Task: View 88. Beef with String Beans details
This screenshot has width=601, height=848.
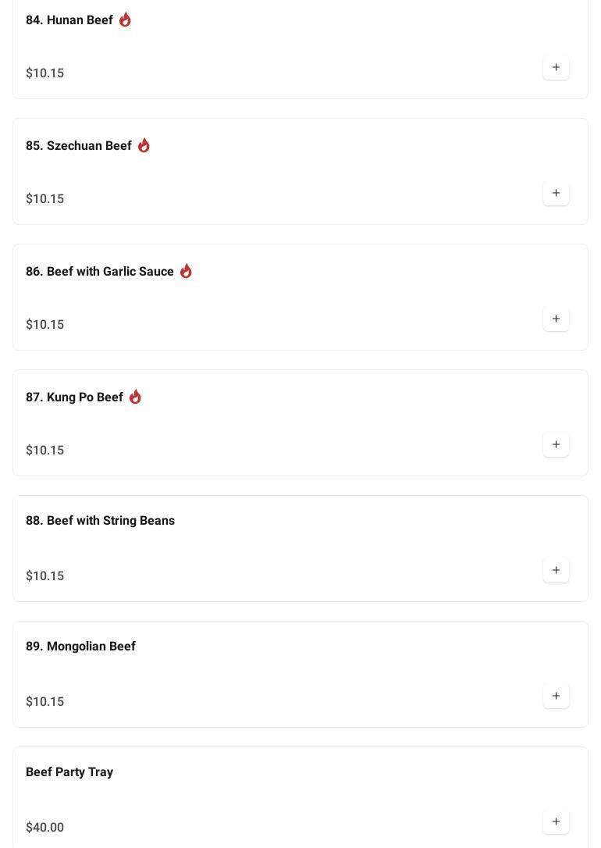Action: coord(100,521)
